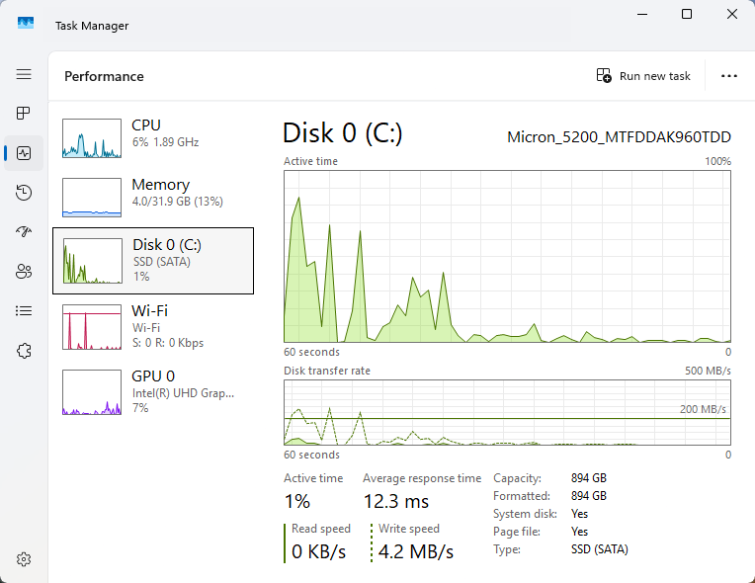
Task: Click the GPU 0 mini graph thumbnail
Action: click(x=92, y=392)
